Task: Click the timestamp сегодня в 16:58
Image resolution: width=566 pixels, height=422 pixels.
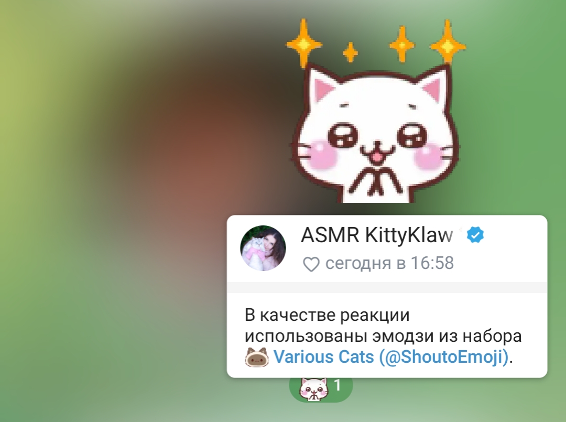Action: coord(389,263)
